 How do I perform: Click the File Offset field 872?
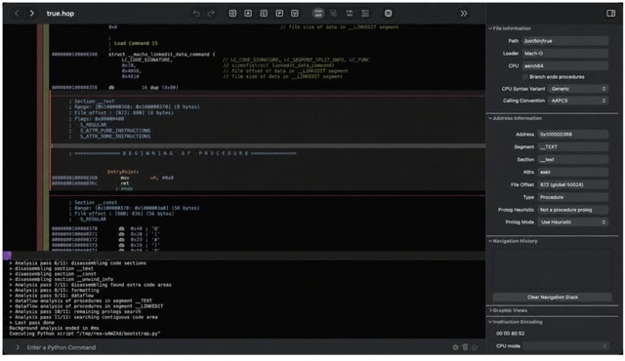(x=573, y=184)
